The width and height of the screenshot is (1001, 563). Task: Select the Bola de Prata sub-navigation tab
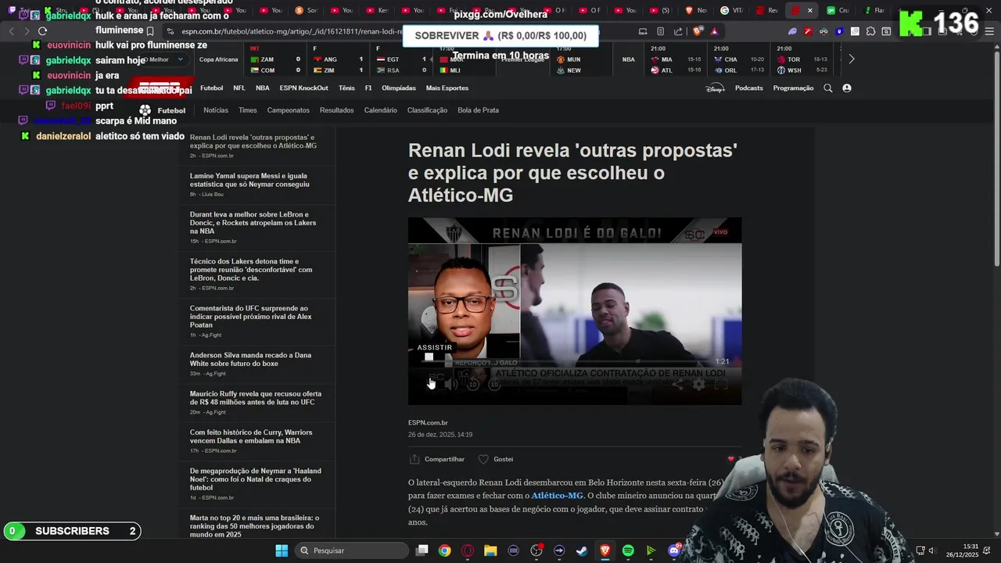479,110
